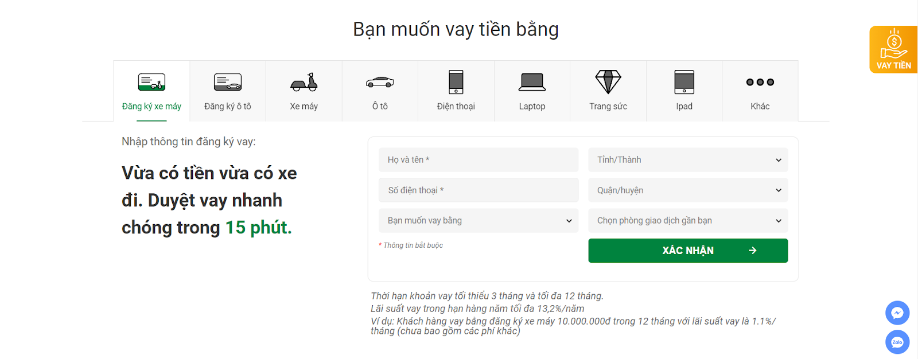Viewport: 918px width, 359px height.
Task: Click the Họ và tên input field
Action: (x=479, y=160)
